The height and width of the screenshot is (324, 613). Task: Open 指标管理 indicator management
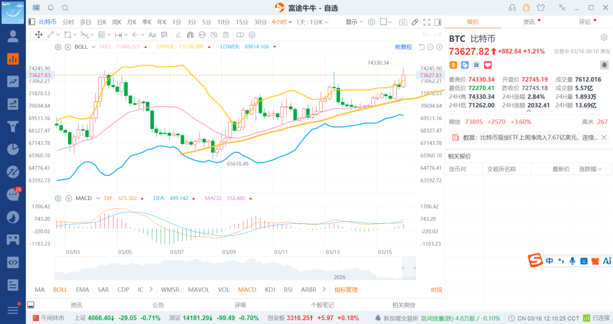coord(346,289)
